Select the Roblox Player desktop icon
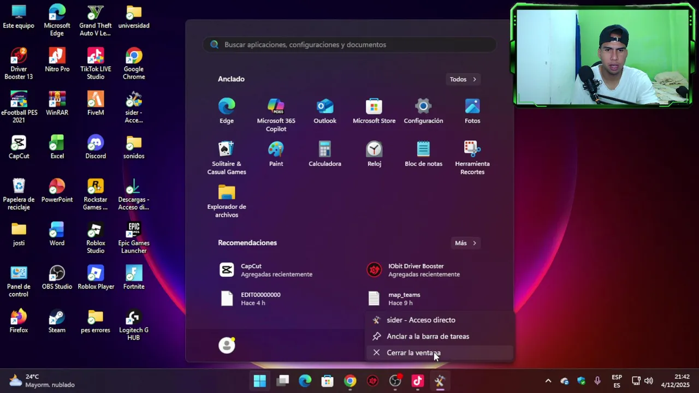 coord(96,278)
